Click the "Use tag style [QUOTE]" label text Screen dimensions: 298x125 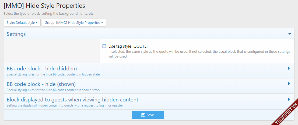point(128,46)
